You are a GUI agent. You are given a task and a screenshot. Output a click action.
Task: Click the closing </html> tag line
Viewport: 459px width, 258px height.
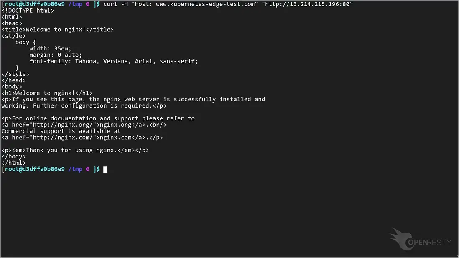coord(13,163)
